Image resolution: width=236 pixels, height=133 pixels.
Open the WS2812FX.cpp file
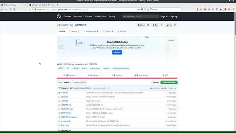click(67, 109)
